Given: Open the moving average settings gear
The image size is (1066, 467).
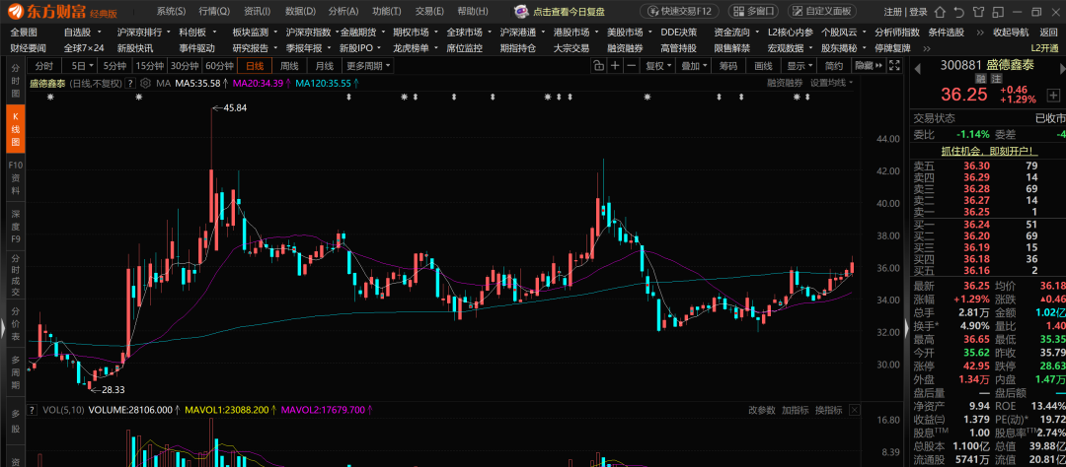Looking at the screenshot, I should click(x=146, y=83).
